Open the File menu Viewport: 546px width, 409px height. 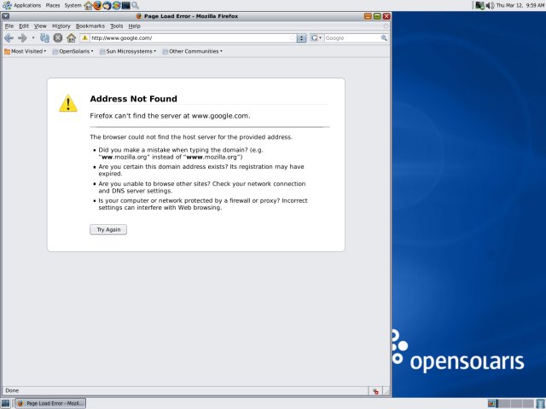(x=9, y=26)
